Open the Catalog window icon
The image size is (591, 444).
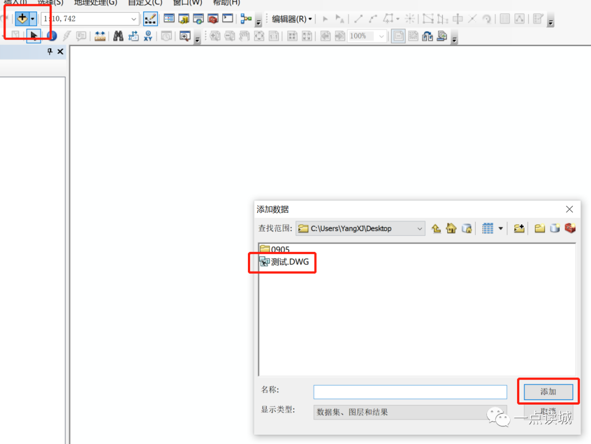tap(183, 19)
